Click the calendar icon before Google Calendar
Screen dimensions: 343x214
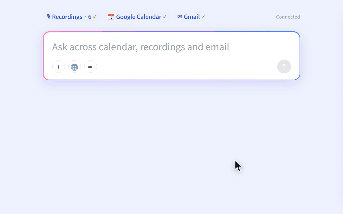[111, 17]
